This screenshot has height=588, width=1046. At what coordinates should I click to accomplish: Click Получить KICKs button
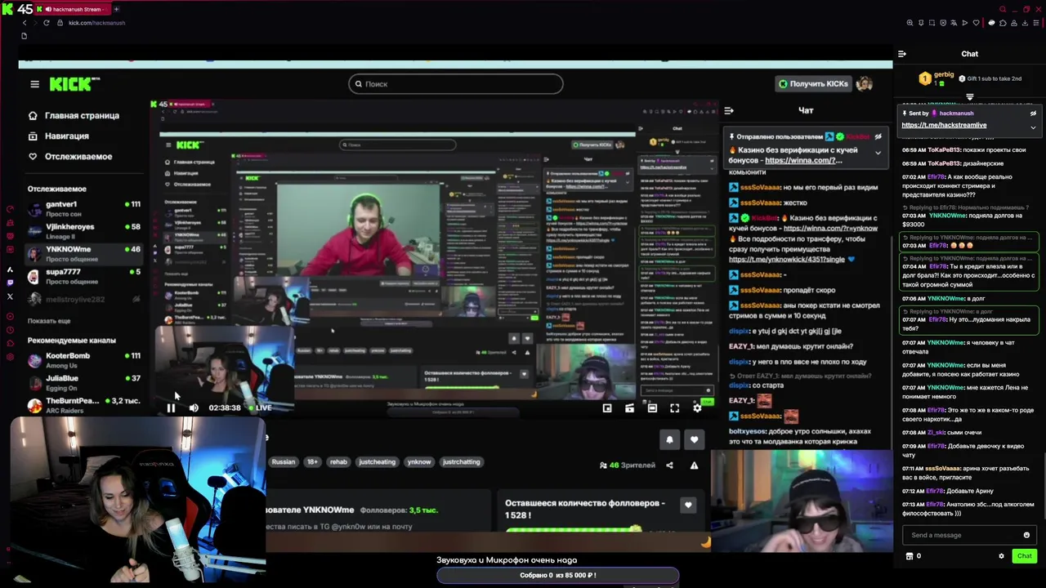pyautogui.click(x=814, y=83)
